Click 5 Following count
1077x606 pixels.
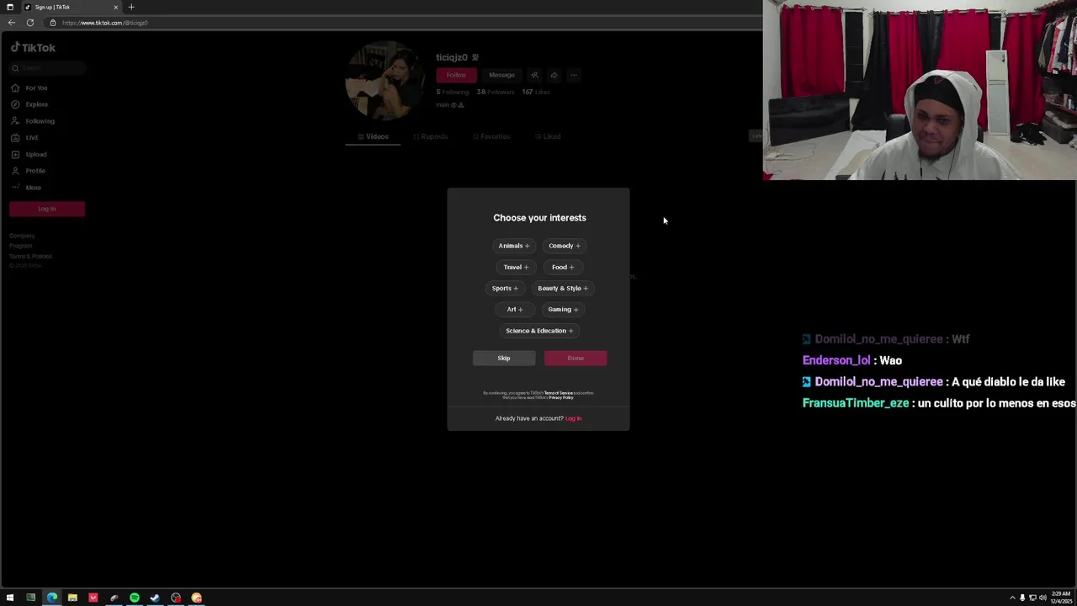coord(453,92)
